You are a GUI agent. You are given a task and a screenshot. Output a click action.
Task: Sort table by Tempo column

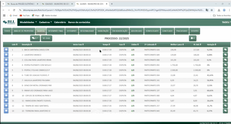[x=106, y=44]
